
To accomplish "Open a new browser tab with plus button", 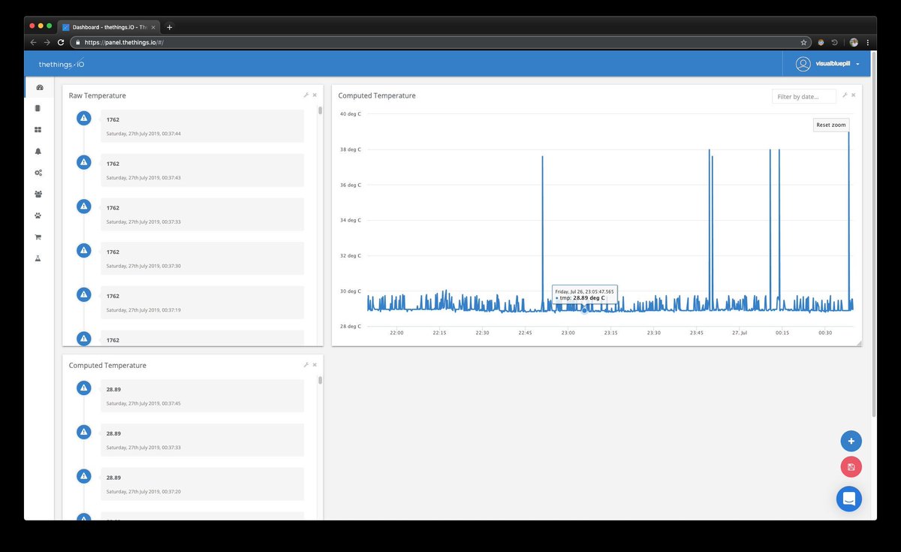I will pyautogui.click(x=170, y=26).
